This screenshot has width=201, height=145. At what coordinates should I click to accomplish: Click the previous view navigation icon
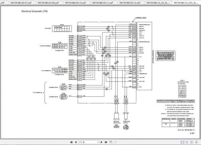[111, 142]
